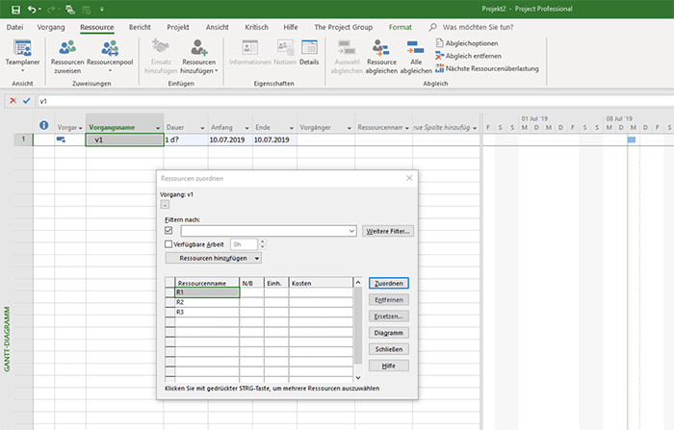Open Ressourcen hinzufügen dropdown in dialog
Viewport: 674px width, 430px height.
[x=213, y=258]
